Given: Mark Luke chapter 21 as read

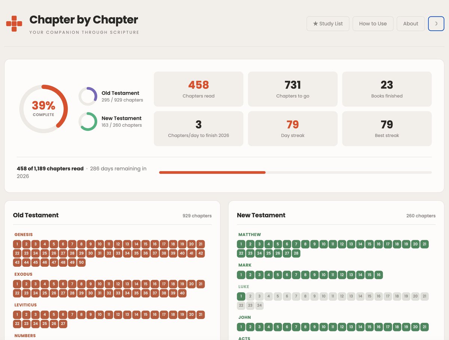Looking at the screenshot, I should 424,297.
